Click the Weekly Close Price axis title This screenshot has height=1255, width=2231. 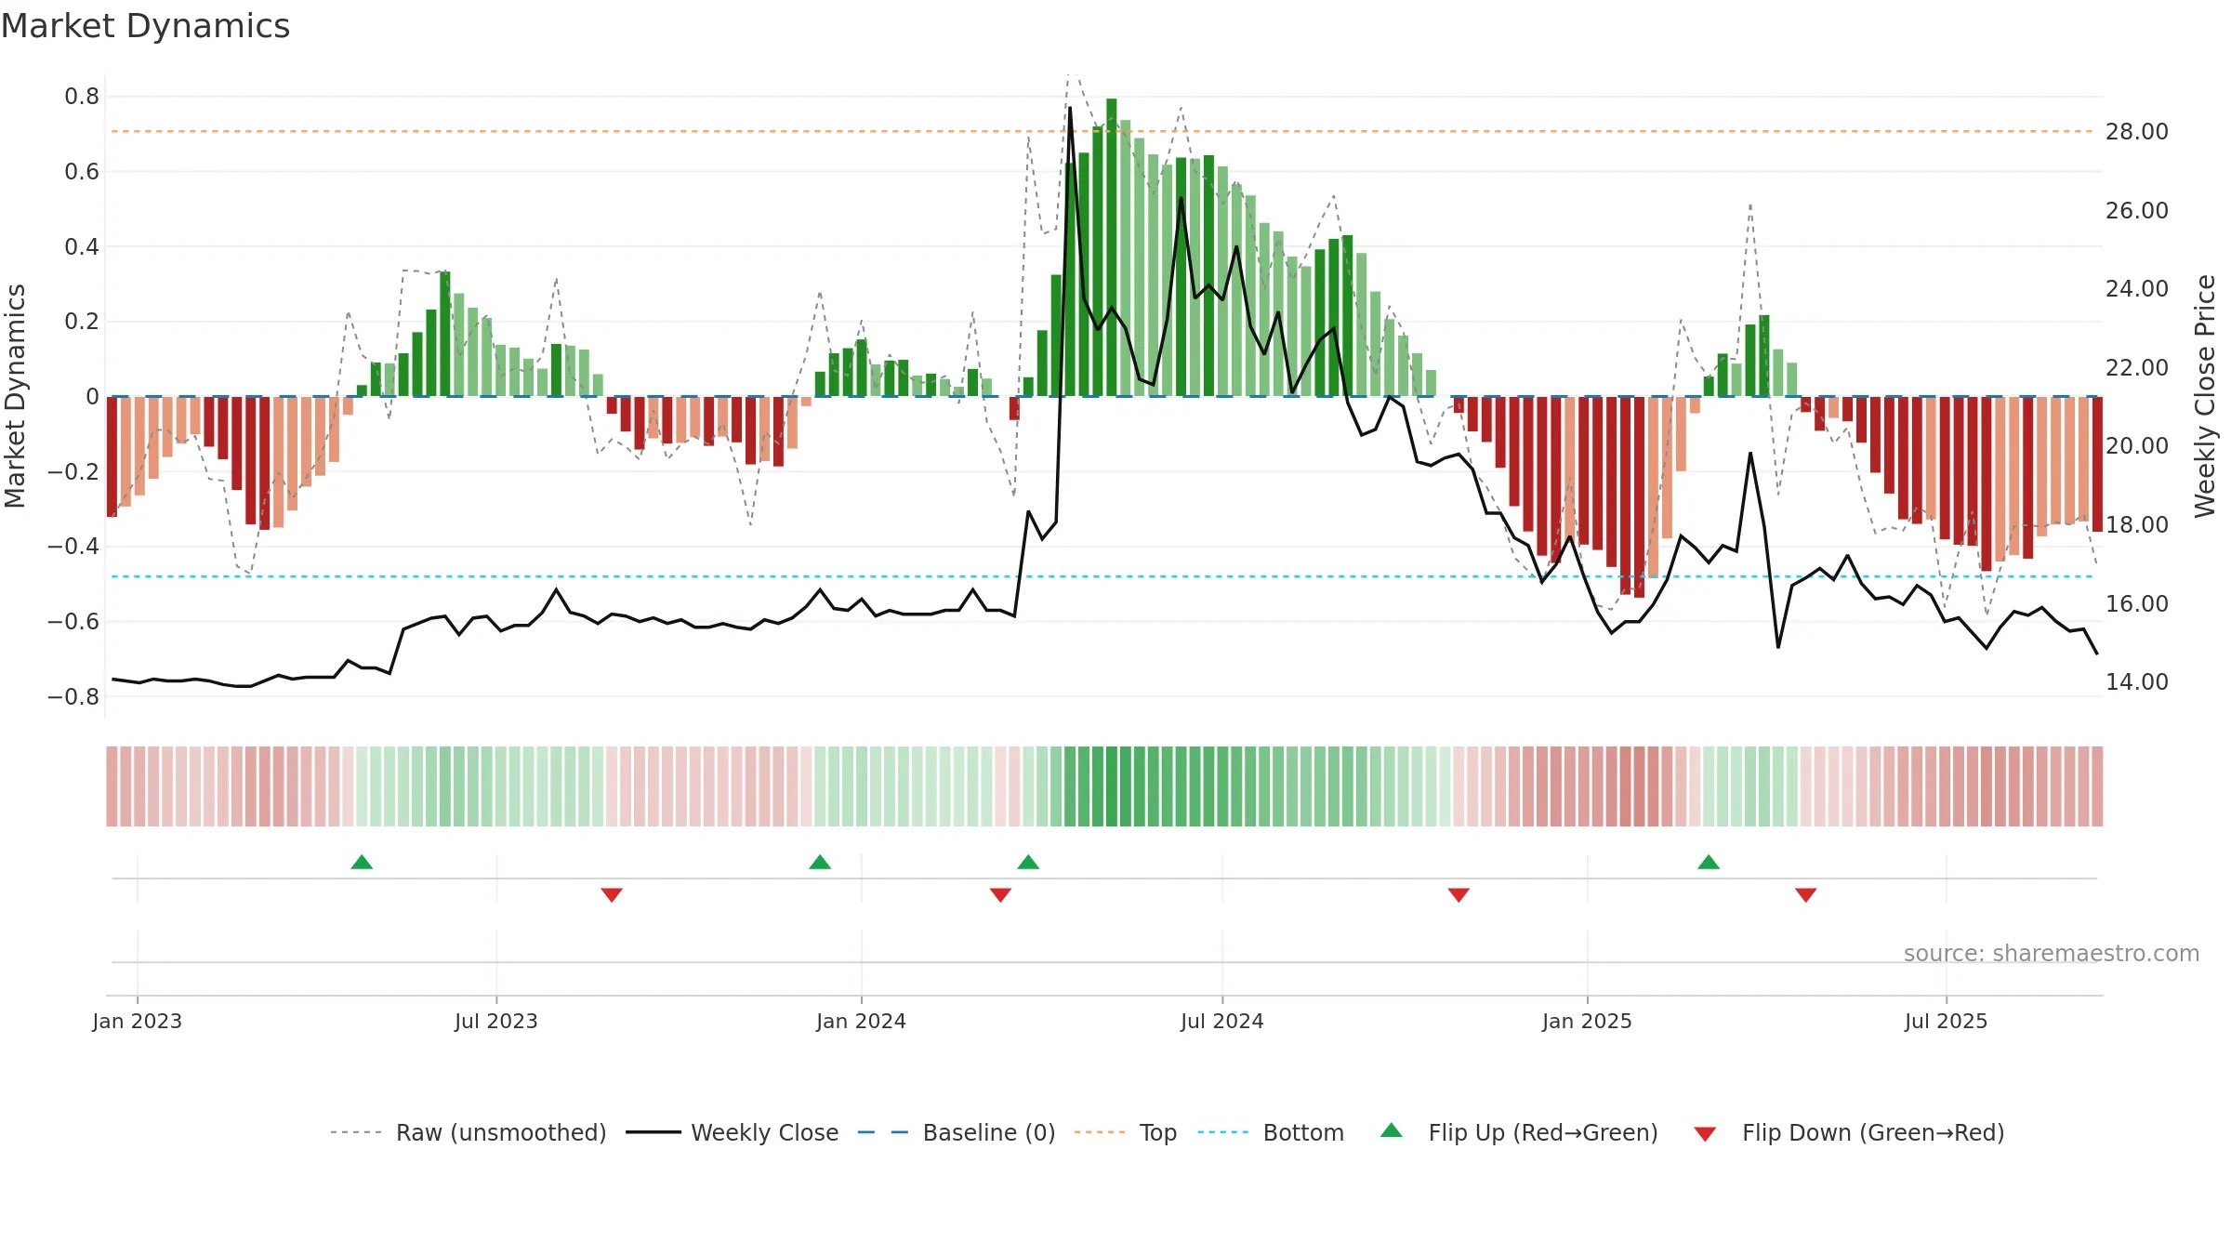(2205, 396)
